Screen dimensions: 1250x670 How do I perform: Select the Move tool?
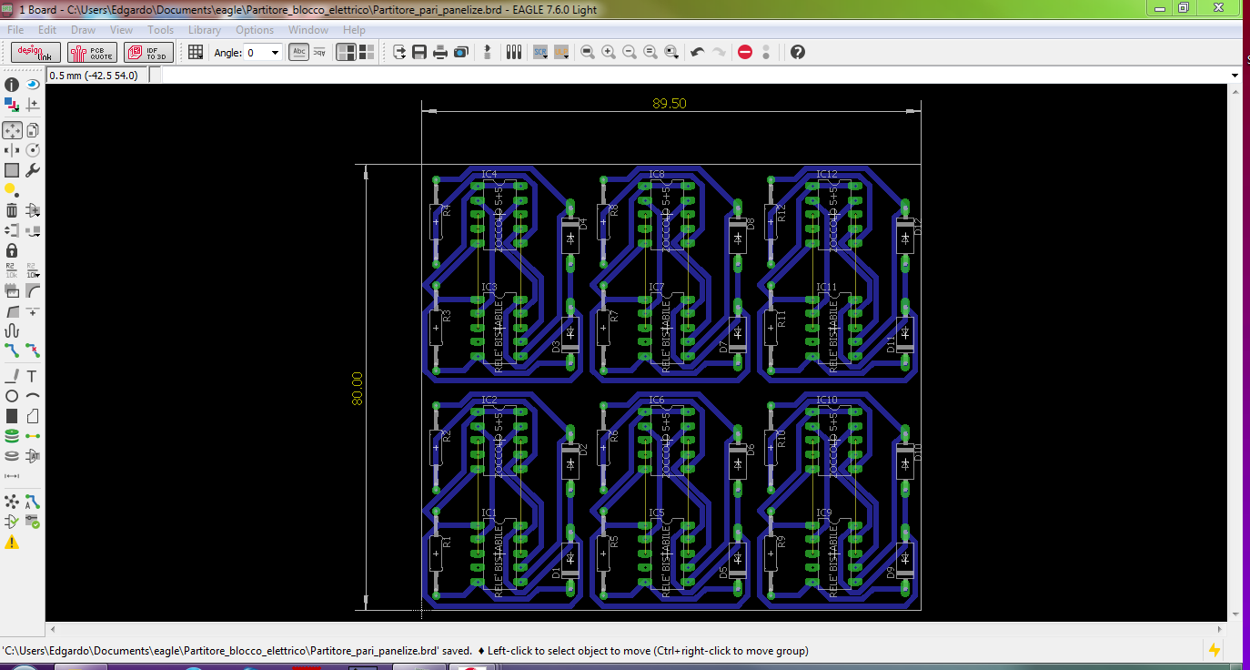(x=12, y=130)
